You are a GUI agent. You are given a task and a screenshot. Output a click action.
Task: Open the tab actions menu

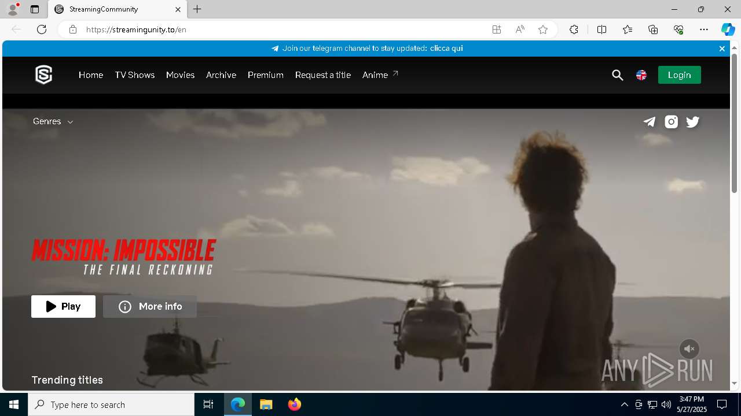coord(35,9)
